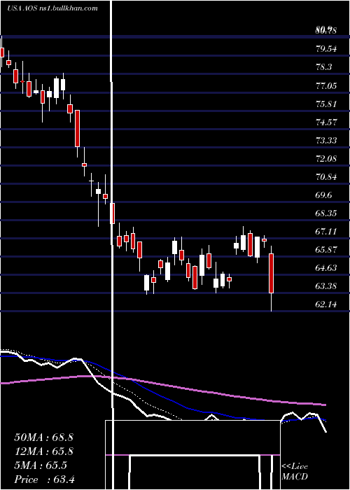Click the 50MA : 68.8 reading
The width and height of the screenshot is (350, 490).
[x=43, y=437]
